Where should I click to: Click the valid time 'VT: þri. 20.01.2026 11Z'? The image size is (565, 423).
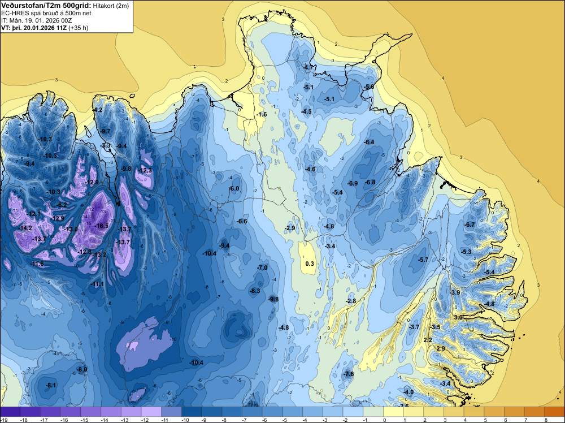(34, 28)
